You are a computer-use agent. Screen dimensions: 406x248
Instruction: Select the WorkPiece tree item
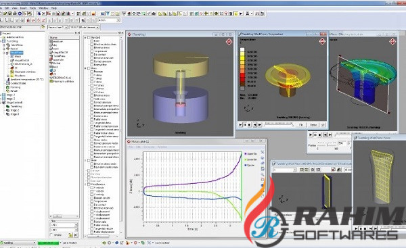click(16, 53)
